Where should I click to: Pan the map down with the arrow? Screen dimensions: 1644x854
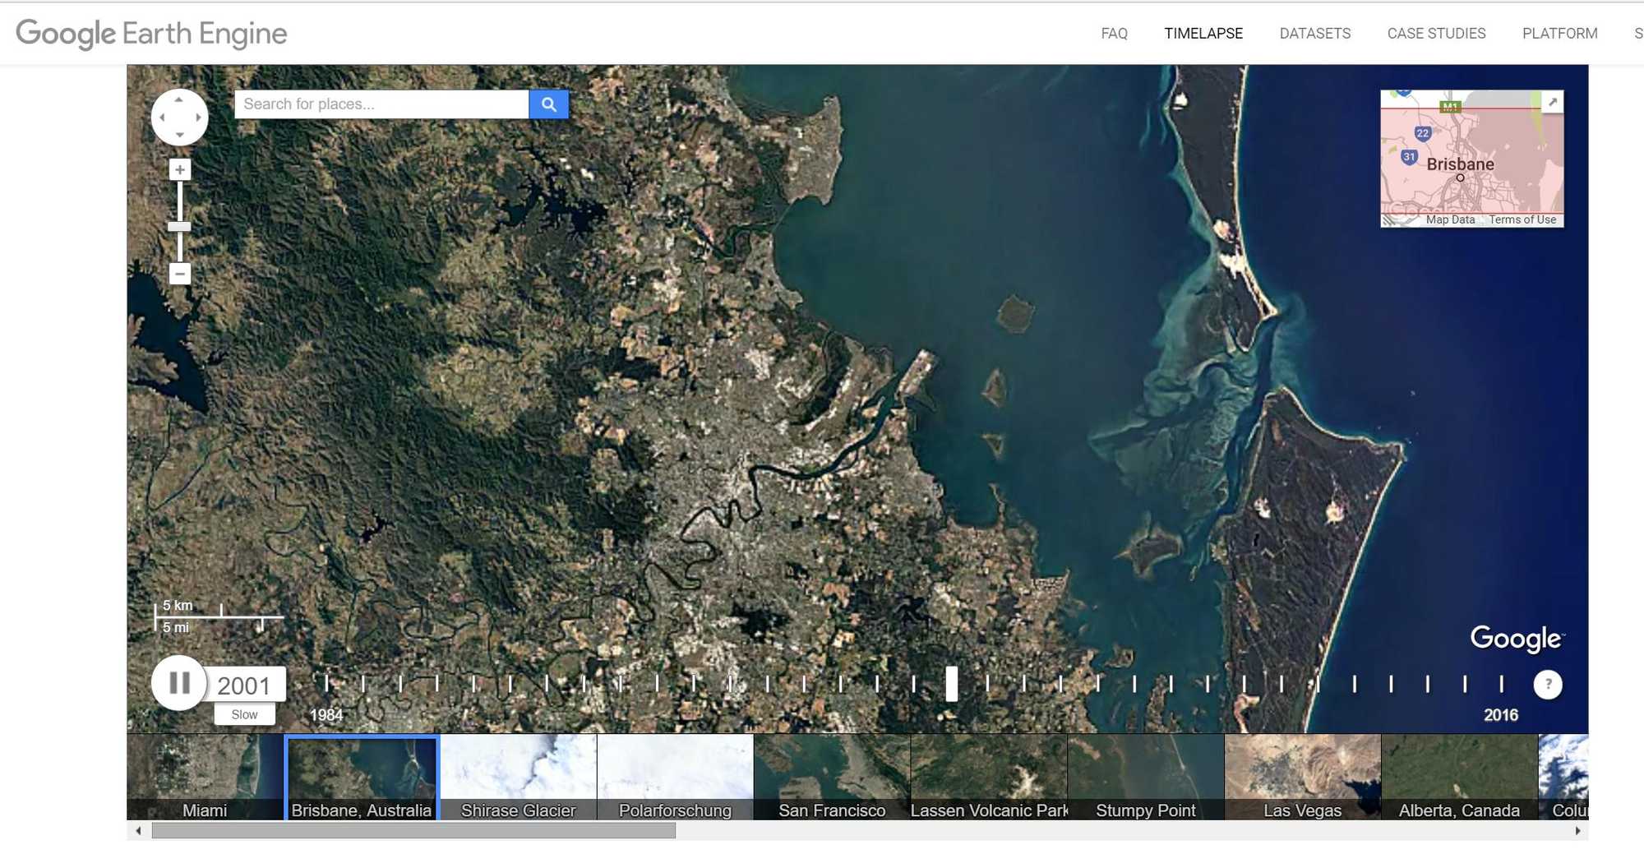tap(179, 135)
